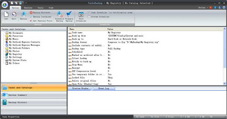The width and height of the screenshot is (227, 119).
Task: Select the Encrypt property row
Action: (146, 68)
